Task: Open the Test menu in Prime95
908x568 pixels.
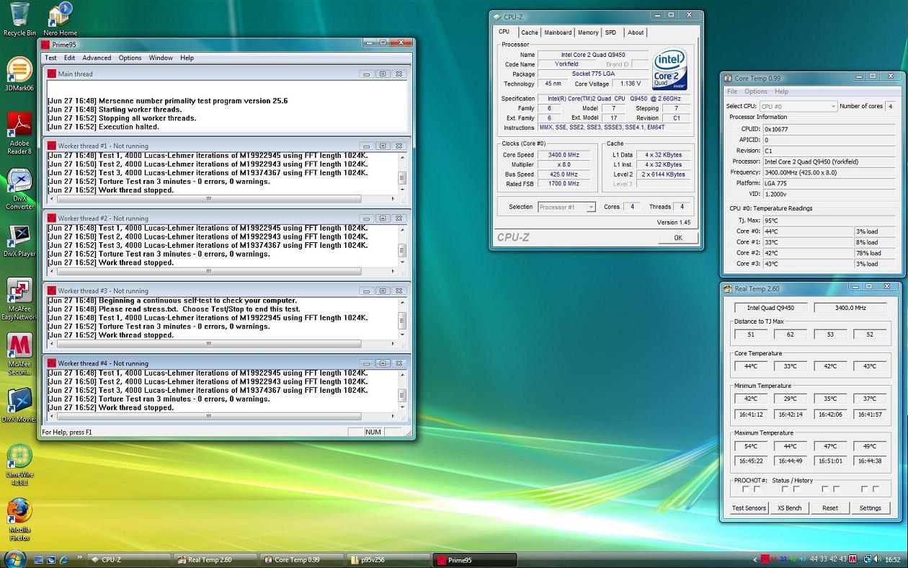Action: 50,58
